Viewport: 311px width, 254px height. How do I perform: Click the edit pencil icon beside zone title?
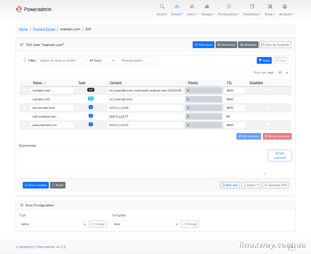click(22, 45)
